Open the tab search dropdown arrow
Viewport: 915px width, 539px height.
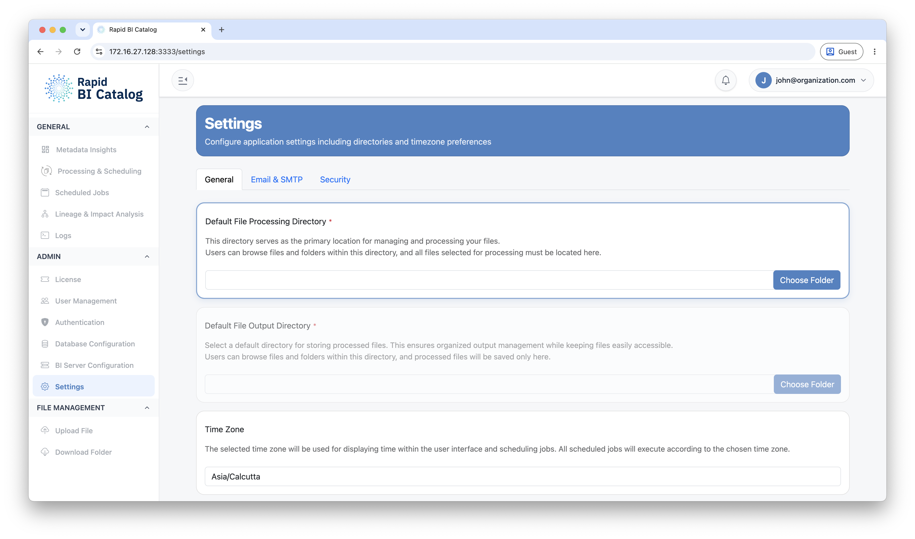(82, 29)
